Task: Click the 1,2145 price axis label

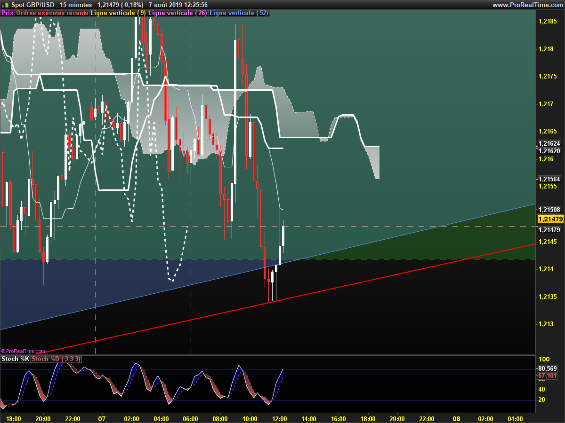Action: click(x=548, y=241)
